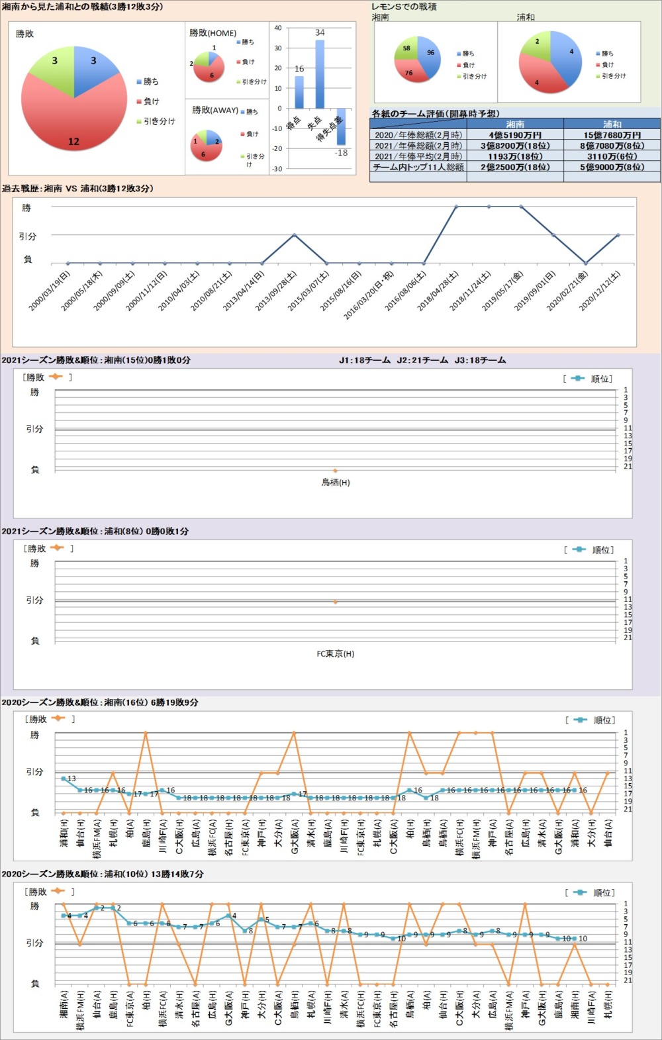Select the レモンSでの戦積 heading
662x1040 pixels.
click(404, 7)
